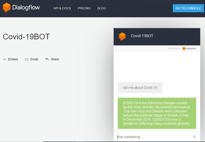Click the large Covid-19BOT page heading
Screen dimensions: 205x142
pyautogui.click(x=26, y=37)
